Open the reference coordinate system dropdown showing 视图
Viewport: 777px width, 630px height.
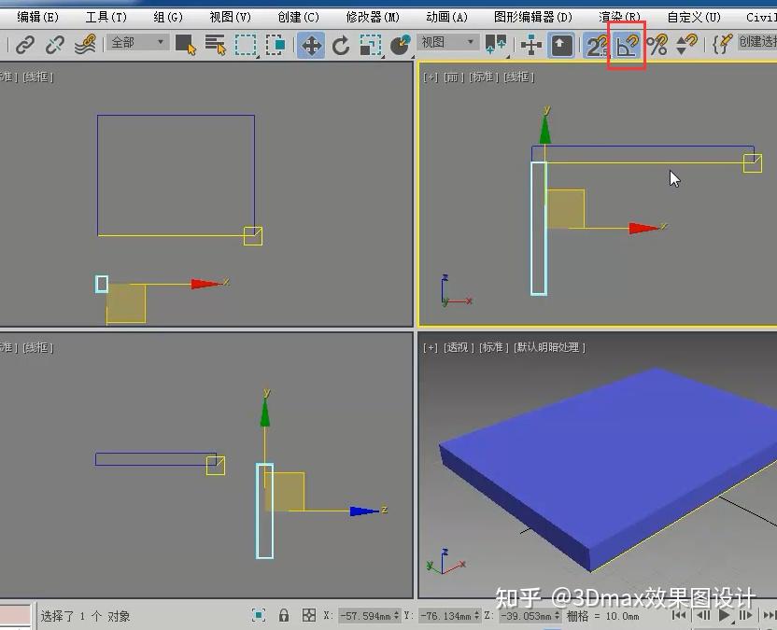click(446, 43)
